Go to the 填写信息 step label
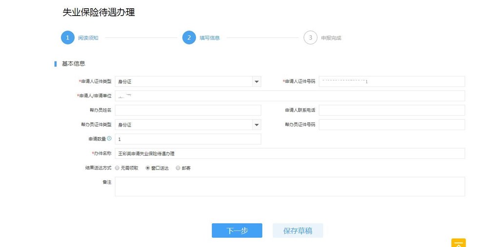This screenshot has width=478, height=247. point(209,38)
